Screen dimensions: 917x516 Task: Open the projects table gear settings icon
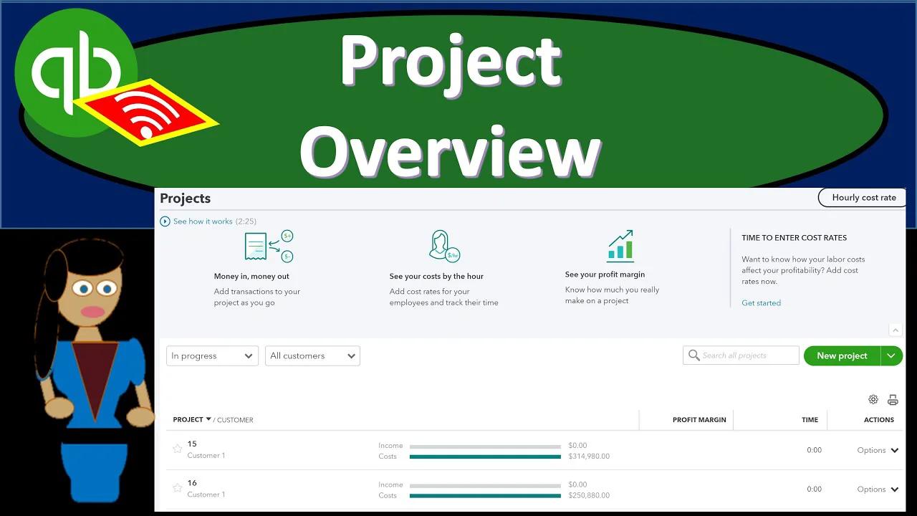coord(873,399)
